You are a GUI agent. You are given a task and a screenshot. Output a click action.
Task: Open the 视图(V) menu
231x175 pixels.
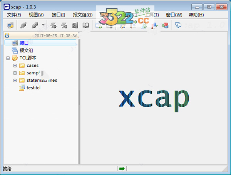[x=36, y=15]
